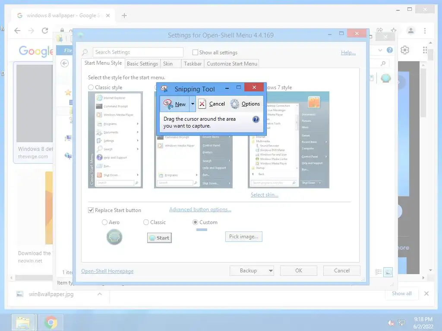Select the Aero button radio option
The width and height of the screenshot is (442, 331).
click(104, 222)
